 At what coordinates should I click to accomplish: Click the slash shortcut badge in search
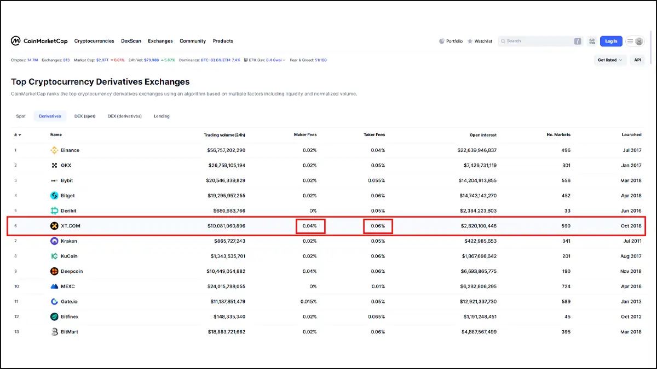578,41
